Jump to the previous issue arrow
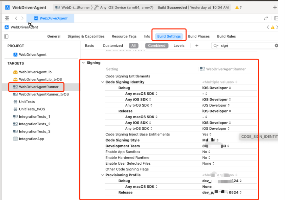 point(268,27)
